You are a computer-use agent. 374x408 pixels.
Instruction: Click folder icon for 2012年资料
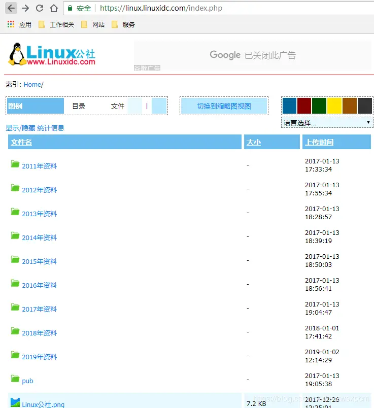pos(15,188)
